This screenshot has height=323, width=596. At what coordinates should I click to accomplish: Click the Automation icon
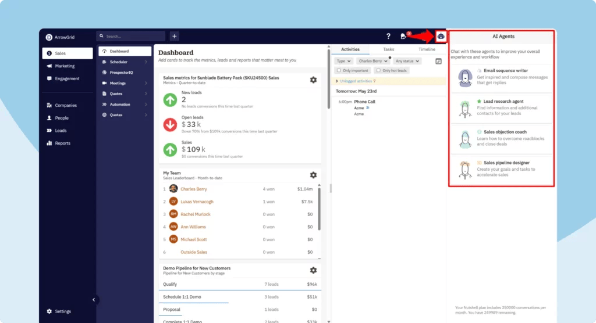104,105
